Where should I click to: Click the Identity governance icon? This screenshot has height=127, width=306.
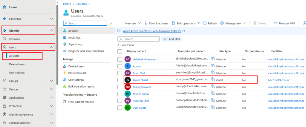4,114
